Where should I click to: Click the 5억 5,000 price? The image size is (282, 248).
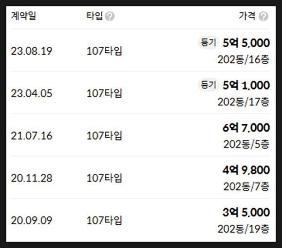pos(246,43)
